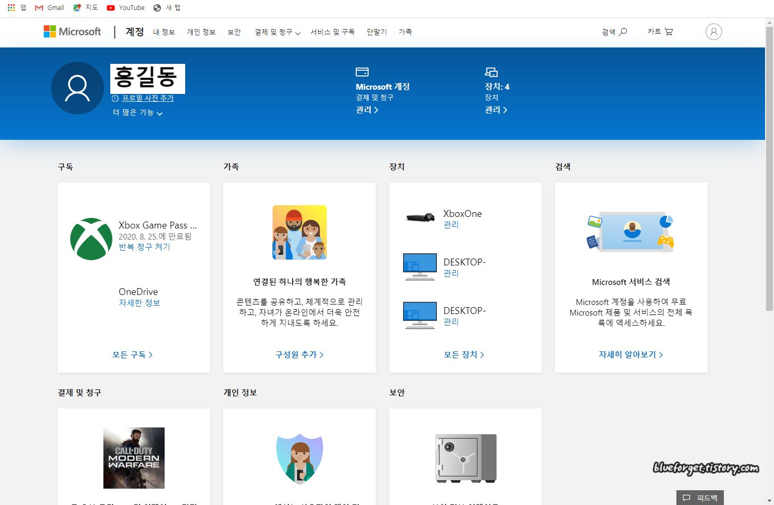Open the 보안 nav item

click(x=234, y=32)
